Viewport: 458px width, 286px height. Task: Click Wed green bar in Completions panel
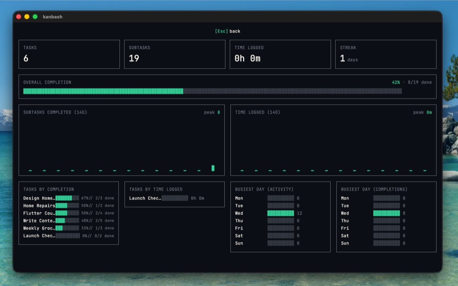[386, 213]
